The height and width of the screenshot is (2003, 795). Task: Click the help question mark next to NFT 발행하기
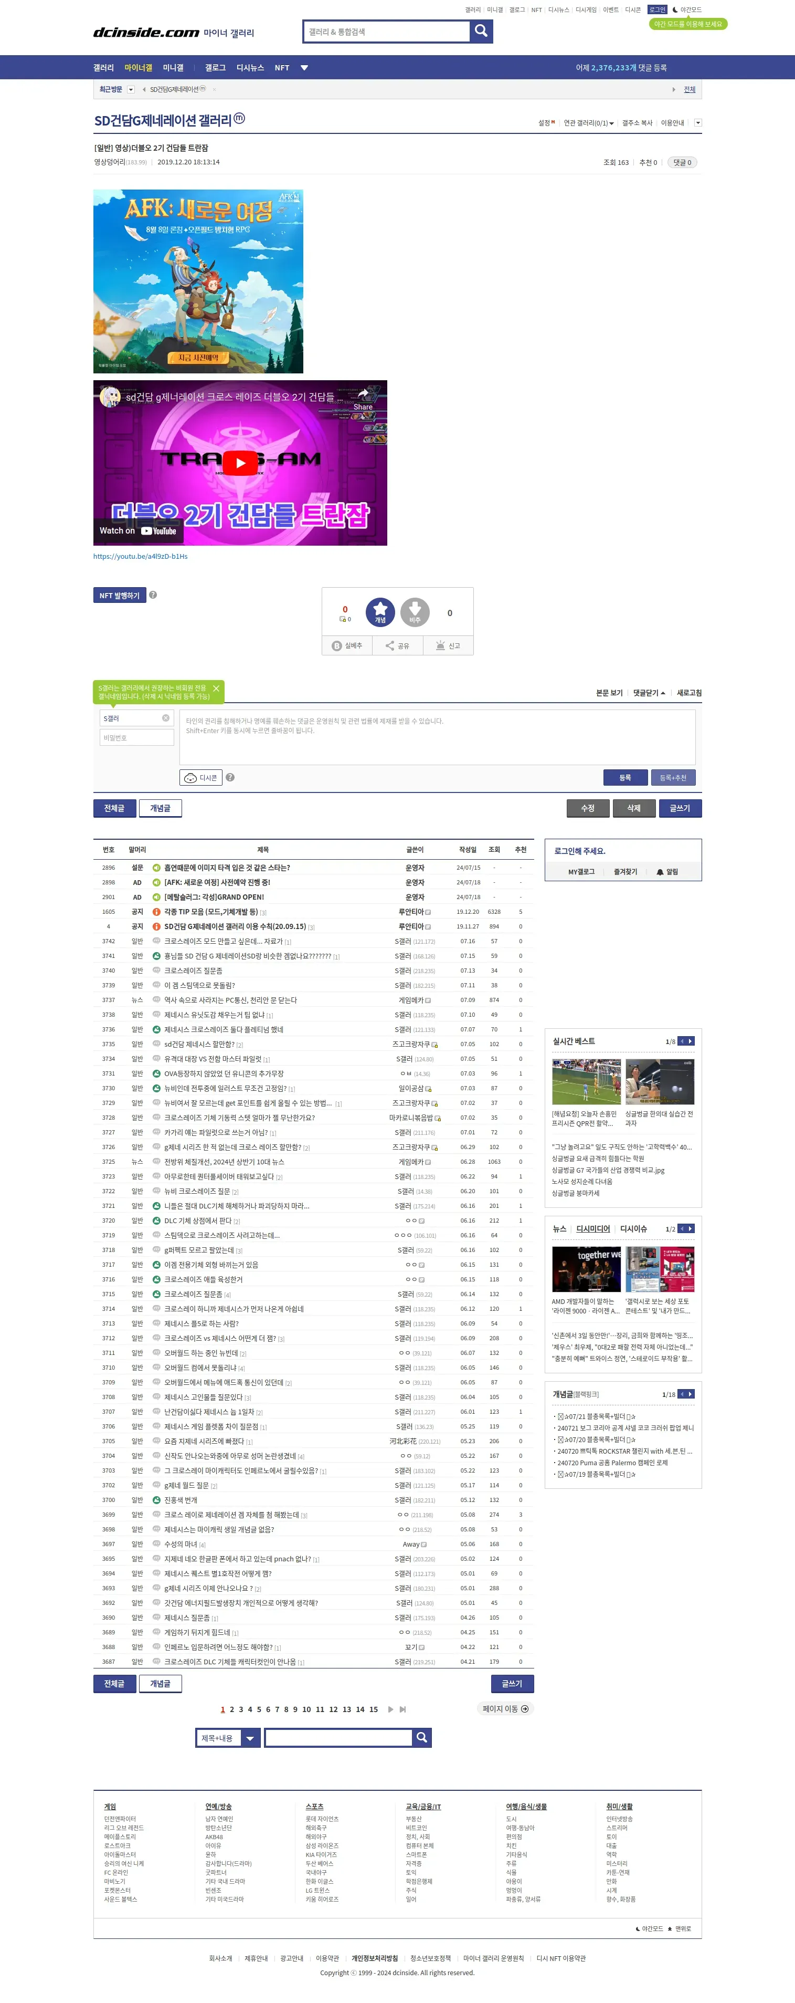tap(153, 595)
